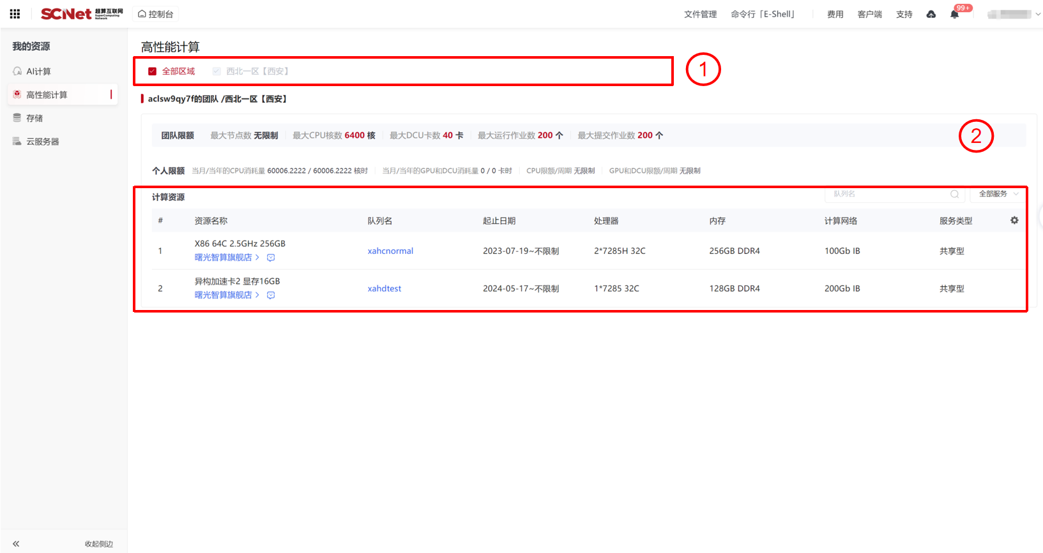
Task: Click the search magnifier in 队列名 field
Action: tap(954, 194)
